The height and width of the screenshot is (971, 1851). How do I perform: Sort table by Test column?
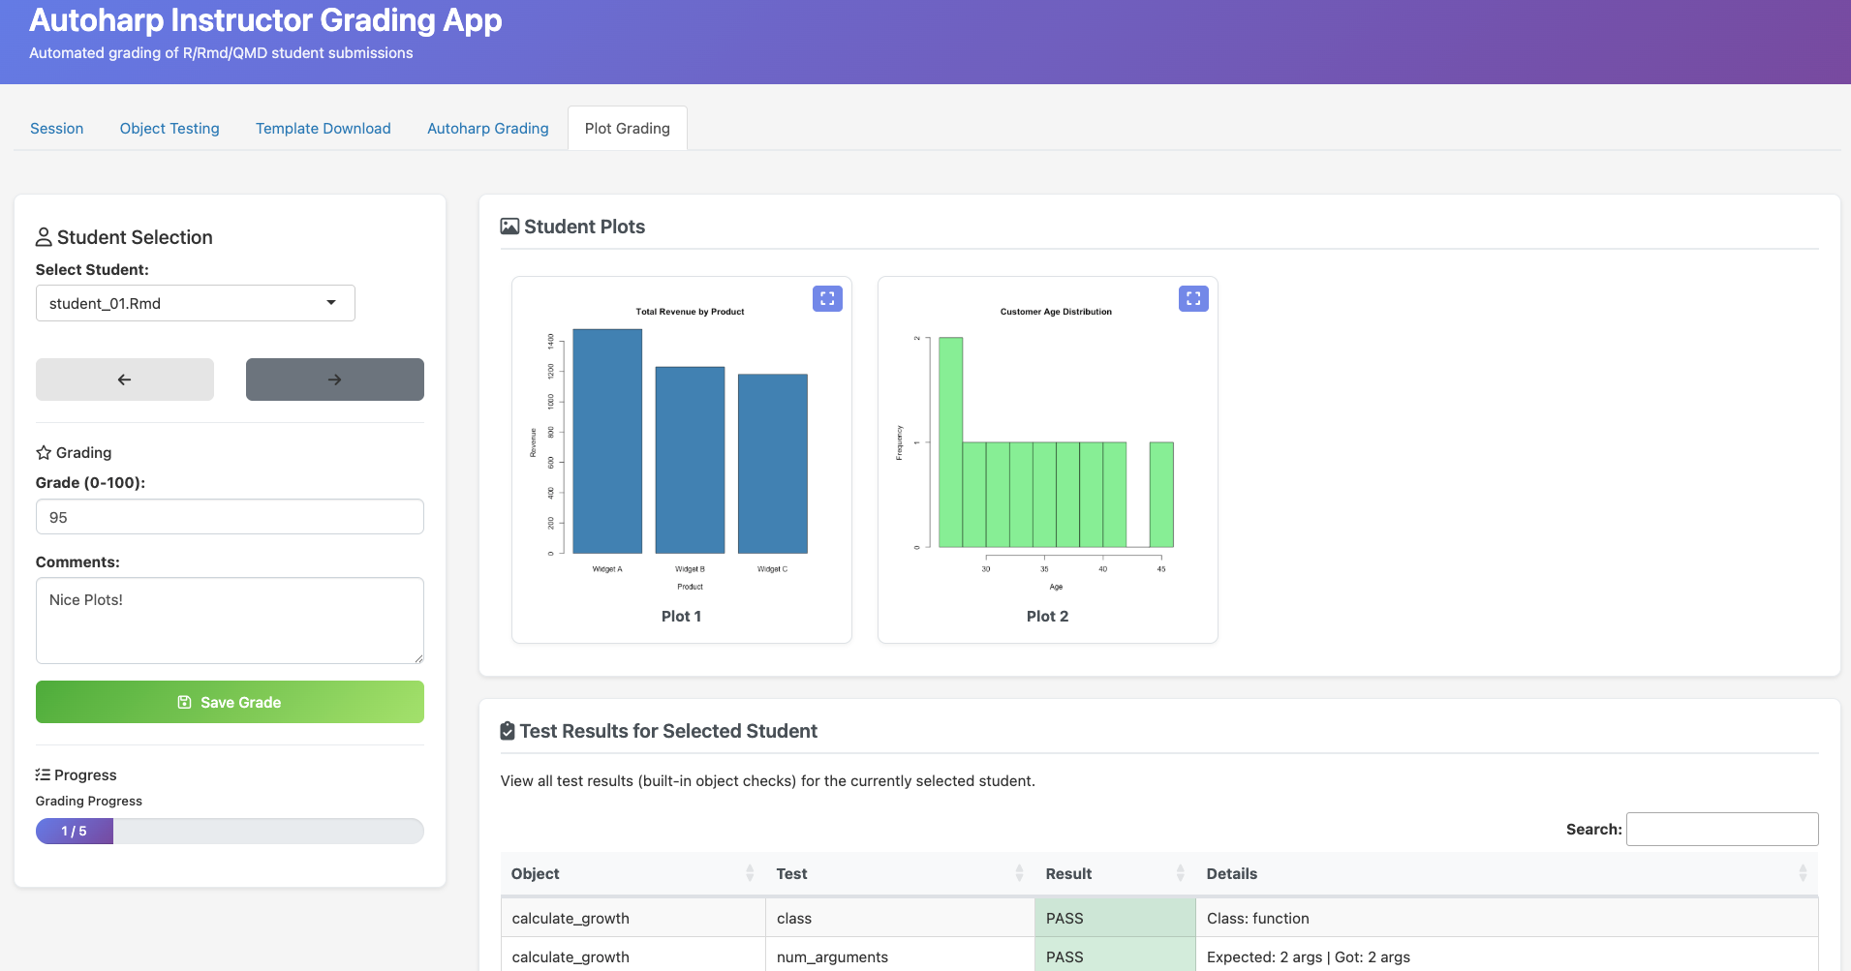tap(899, 873)
